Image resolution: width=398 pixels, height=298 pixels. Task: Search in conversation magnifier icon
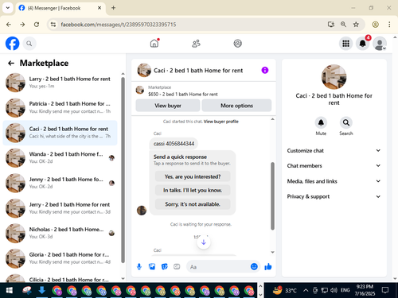point(346,122)
